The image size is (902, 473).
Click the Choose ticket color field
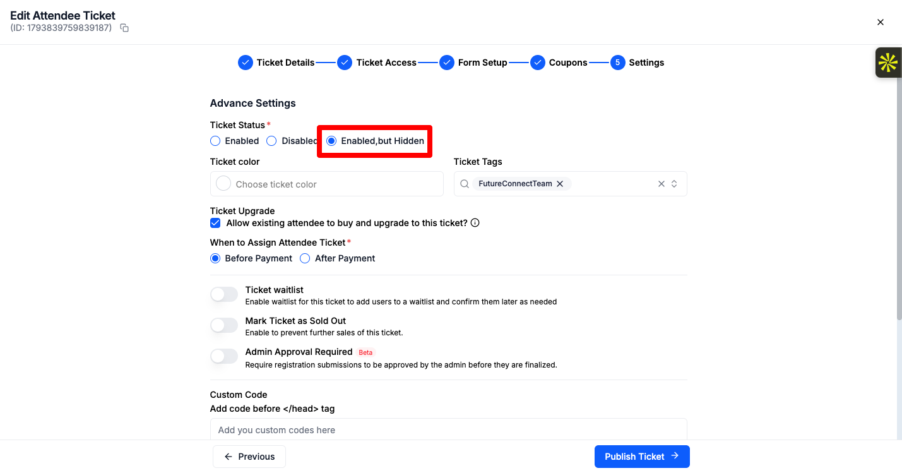[x=327, y=184]
